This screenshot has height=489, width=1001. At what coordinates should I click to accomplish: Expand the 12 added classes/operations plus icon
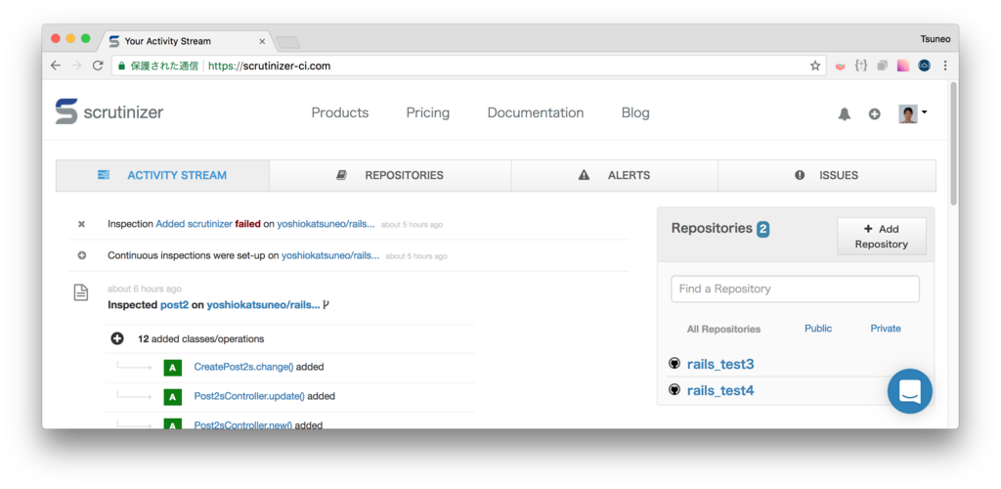click(117, 339)
